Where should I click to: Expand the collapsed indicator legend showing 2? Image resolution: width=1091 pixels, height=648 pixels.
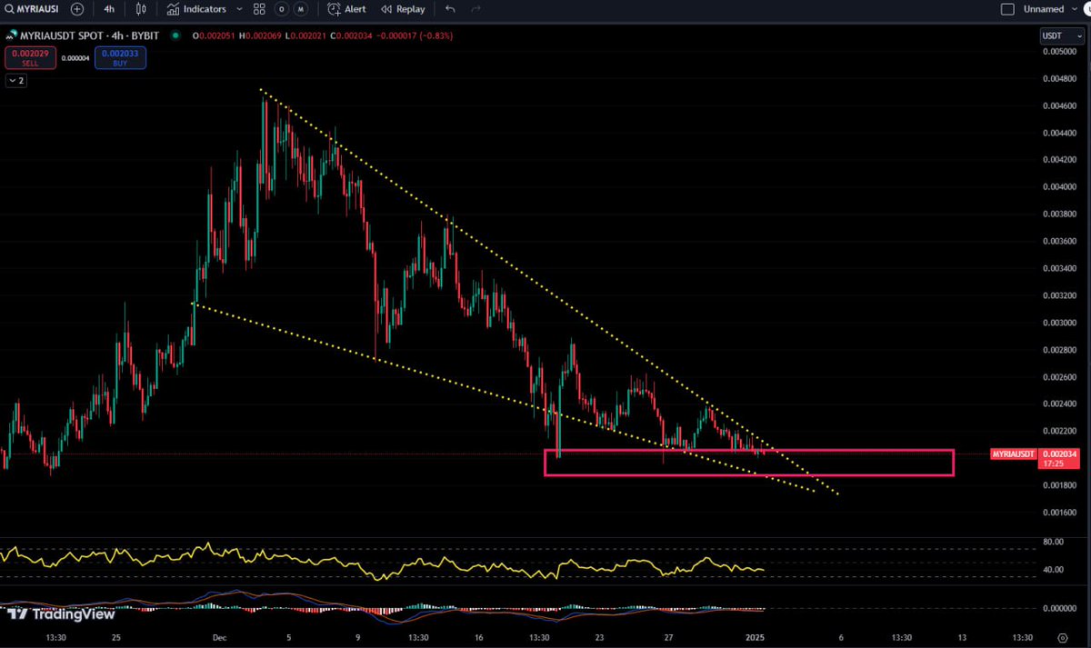[x=16, y=81]
